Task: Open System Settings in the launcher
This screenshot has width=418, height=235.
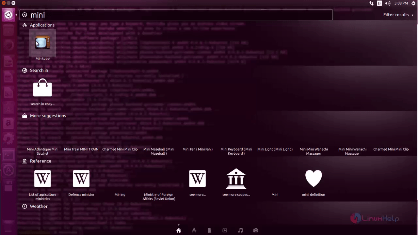Action: (x=8, y=139)
